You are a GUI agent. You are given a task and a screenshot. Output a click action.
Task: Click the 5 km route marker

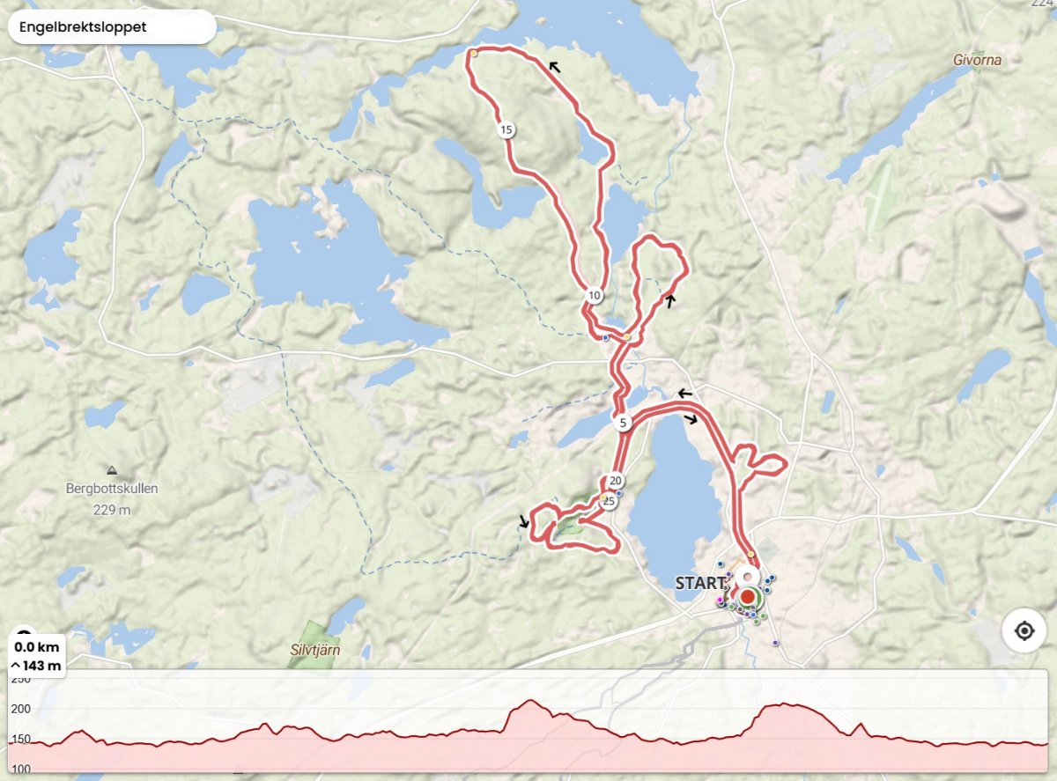(623, 423)
